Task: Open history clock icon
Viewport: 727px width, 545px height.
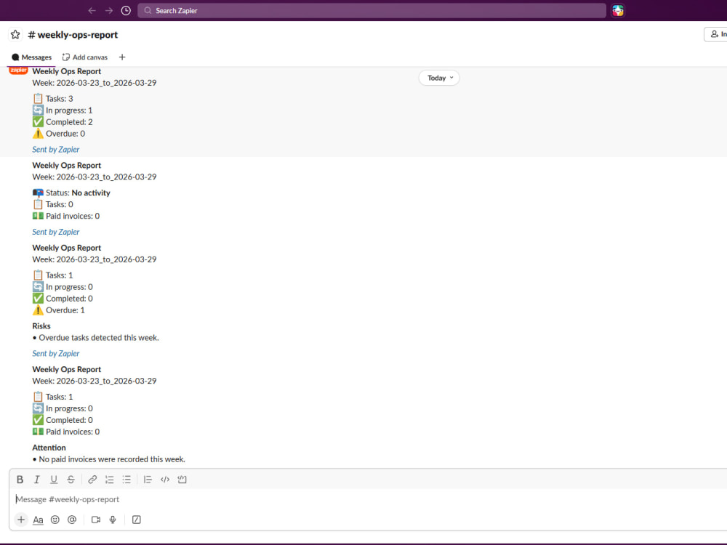Action: click(x=126, y=11)
